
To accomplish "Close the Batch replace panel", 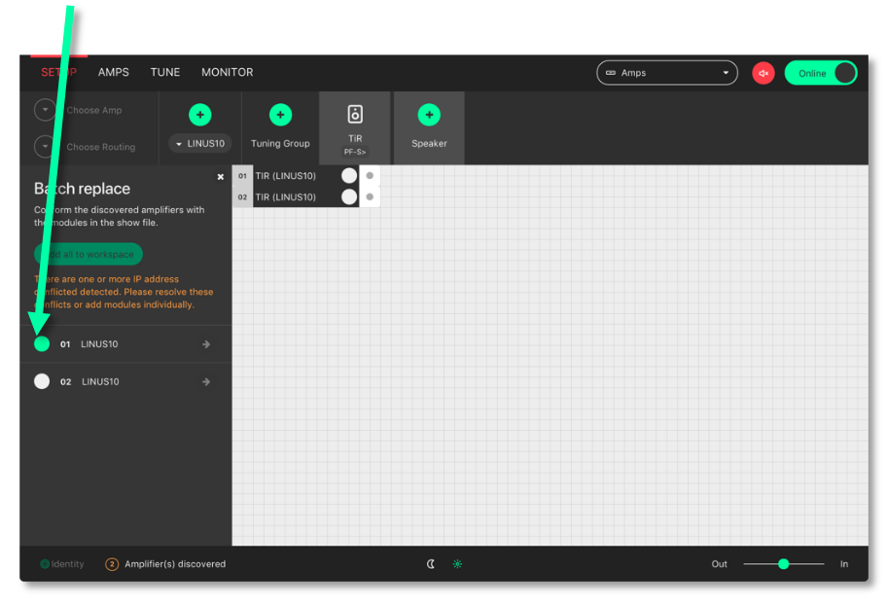I will point(221,177).
